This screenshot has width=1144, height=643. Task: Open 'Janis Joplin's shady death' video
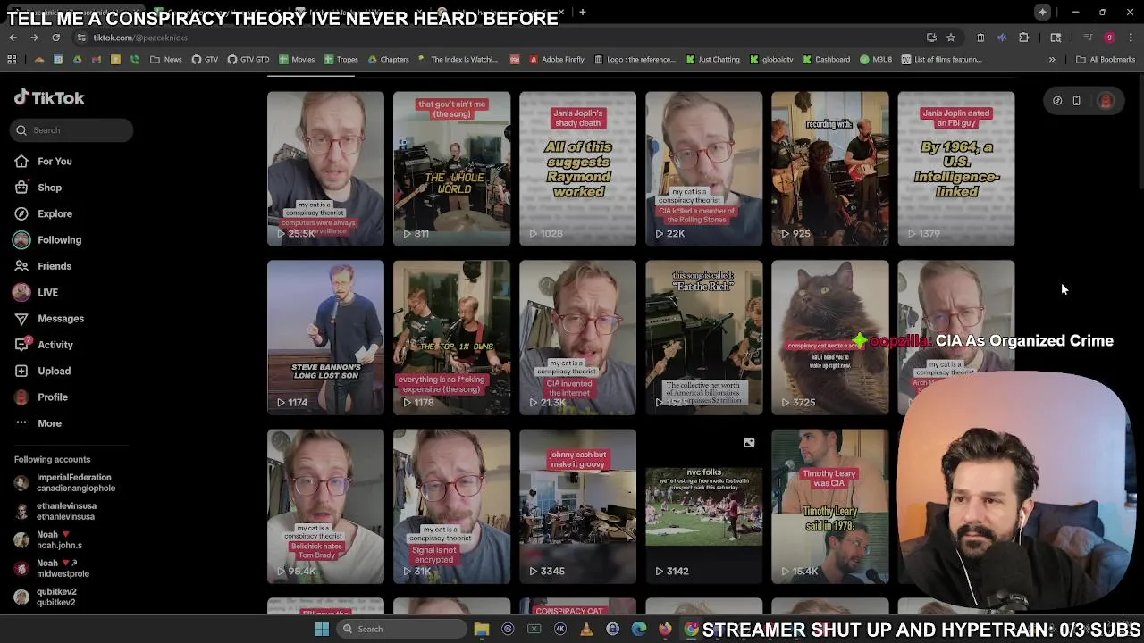tap(577, 169)
